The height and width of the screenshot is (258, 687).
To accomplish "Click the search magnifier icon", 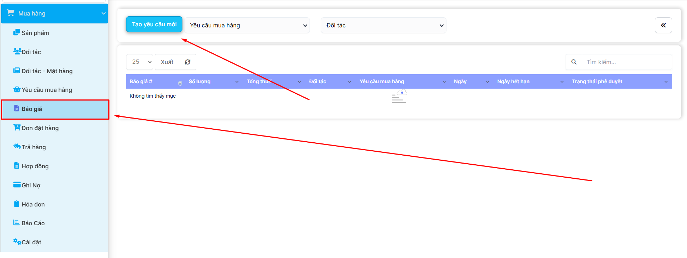I will pos(574,62).
